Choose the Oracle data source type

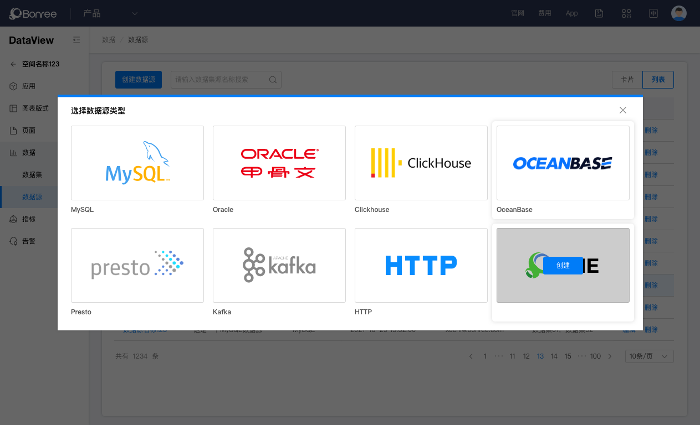pyautogui.click(x=279, y=163)
